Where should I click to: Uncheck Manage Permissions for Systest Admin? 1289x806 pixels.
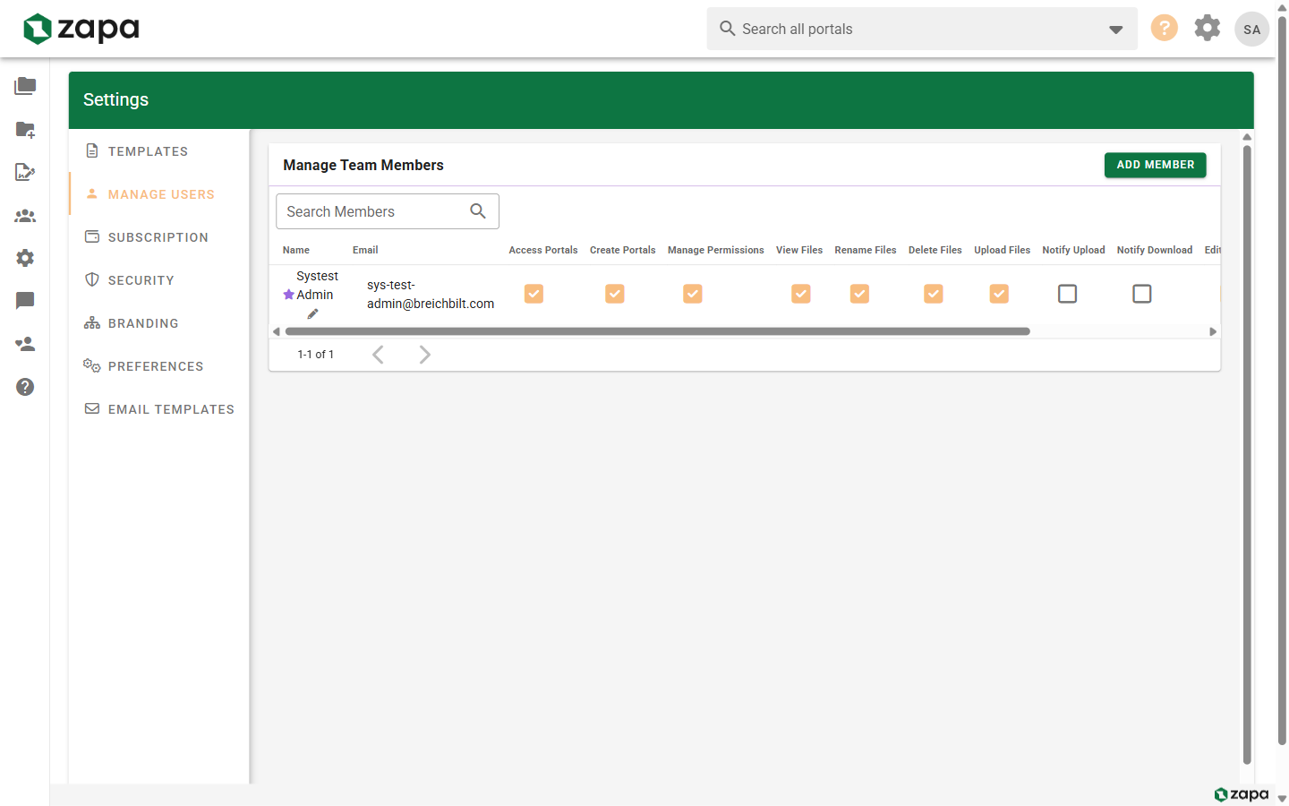(x=693, y=294)
